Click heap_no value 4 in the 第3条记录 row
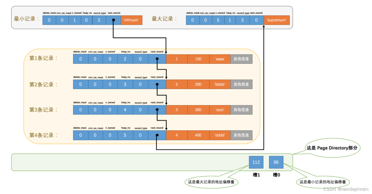 click(x=125, y=110)
